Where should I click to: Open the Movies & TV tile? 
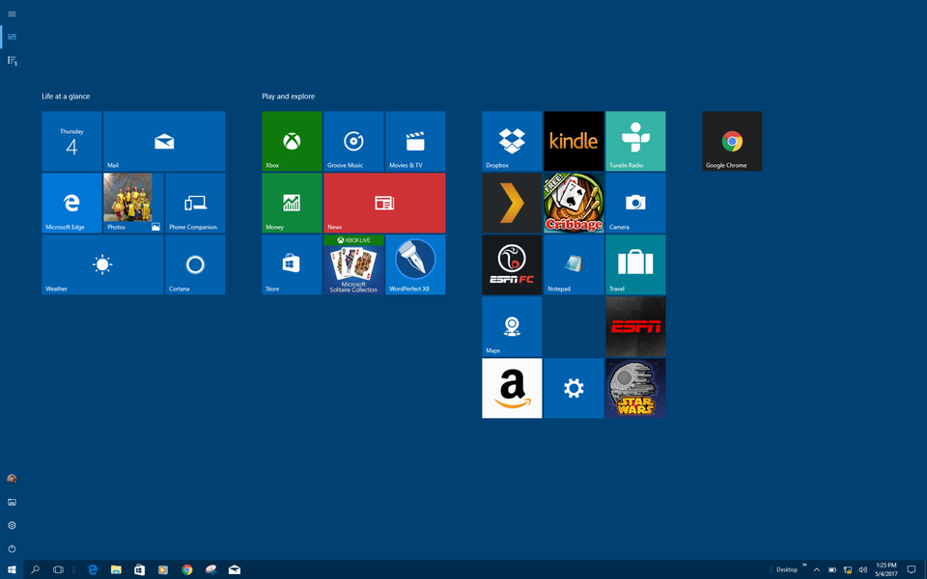(415, 141)
